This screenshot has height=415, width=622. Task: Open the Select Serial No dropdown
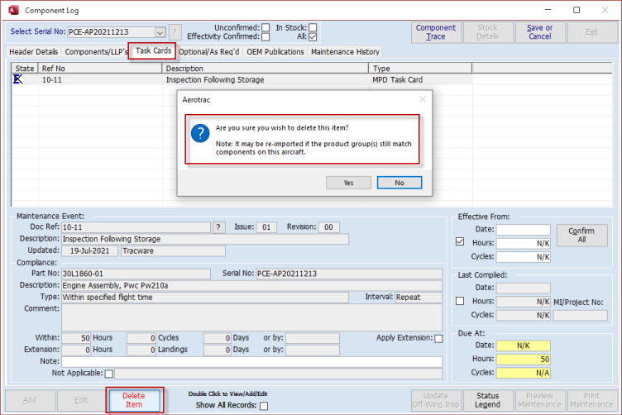point(160,31)
